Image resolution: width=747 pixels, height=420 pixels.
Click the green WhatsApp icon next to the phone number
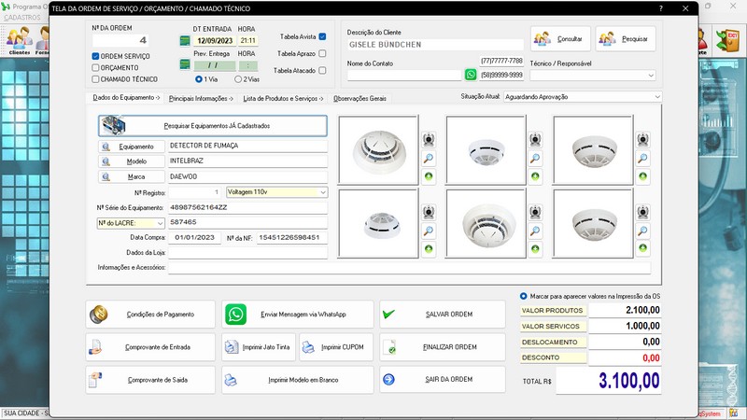(471, 75)
